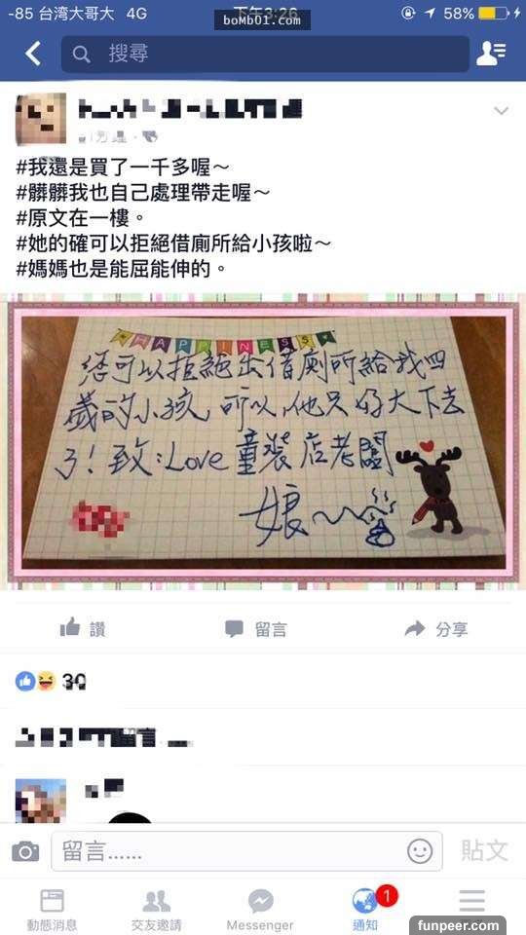Open the hamburger menu tab

tap(471, 901)
